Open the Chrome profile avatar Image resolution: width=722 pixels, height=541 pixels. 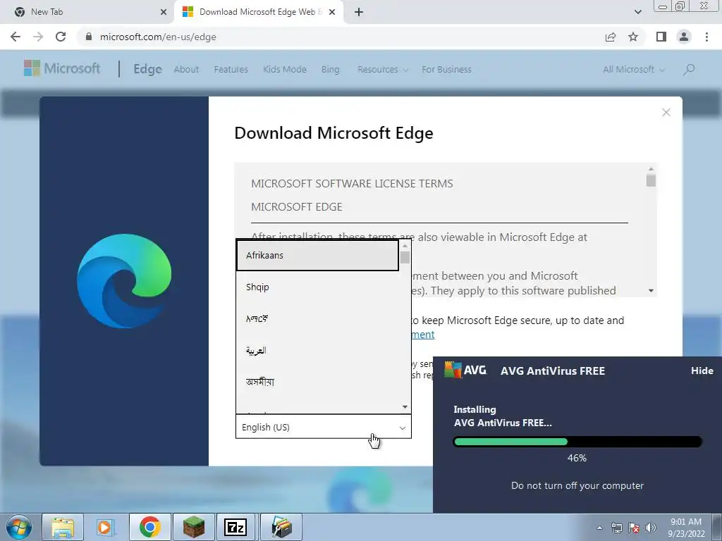click(x=684, y=37)
